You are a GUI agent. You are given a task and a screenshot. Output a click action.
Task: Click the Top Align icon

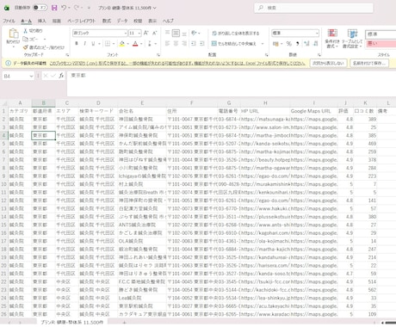[167, 33]
